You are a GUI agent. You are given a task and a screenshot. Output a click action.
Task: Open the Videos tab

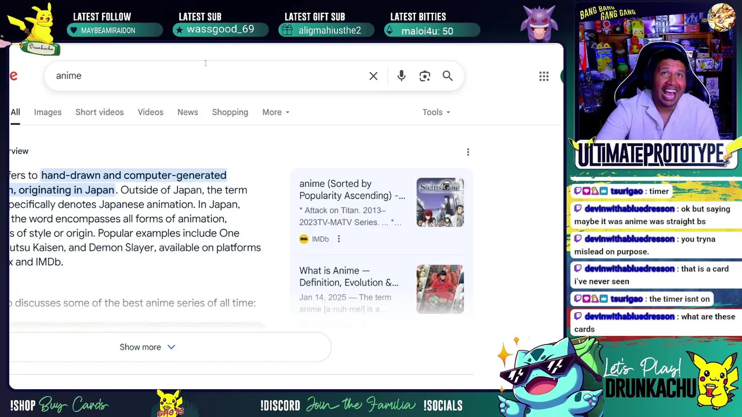151,112
